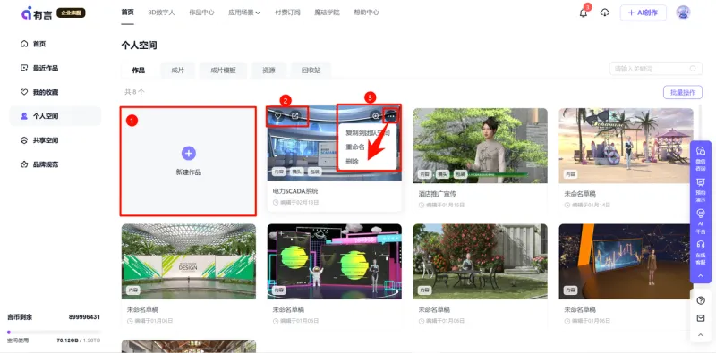This screenshot has height=353, width=716.
Task: Choose 重命名 from the context menu
Action: coord(354,147)
